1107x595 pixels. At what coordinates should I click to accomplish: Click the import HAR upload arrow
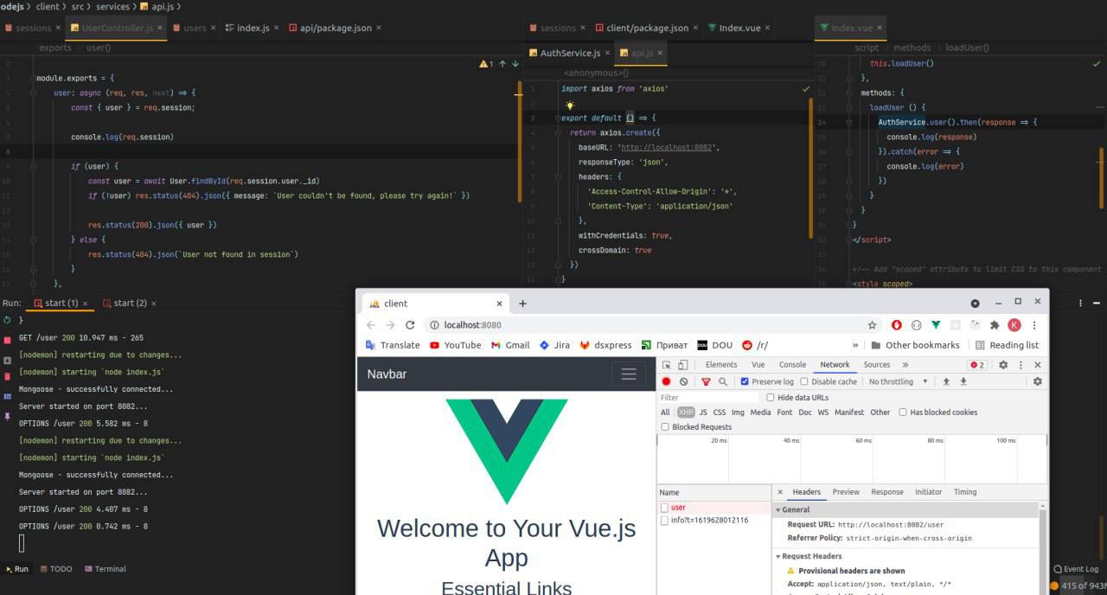coord(946,381)
